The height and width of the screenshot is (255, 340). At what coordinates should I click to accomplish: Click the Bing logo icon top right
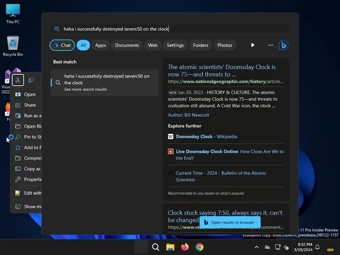pos(284,45)
